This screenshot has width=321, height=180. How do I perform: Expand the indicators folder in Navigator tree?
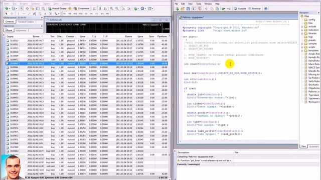(302, 30)
